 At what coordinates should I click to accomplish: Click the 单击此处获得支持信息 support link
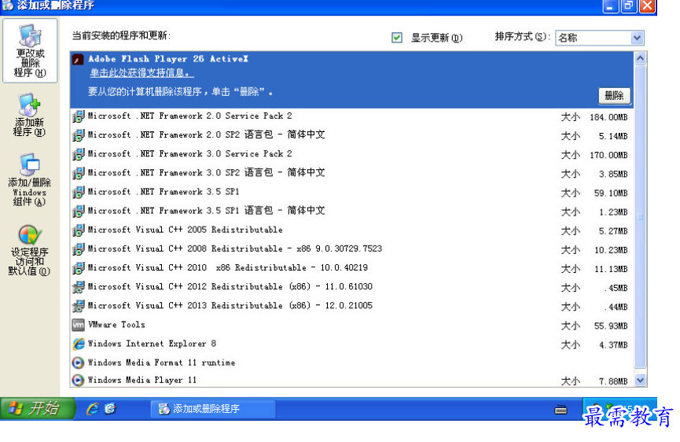142,73
